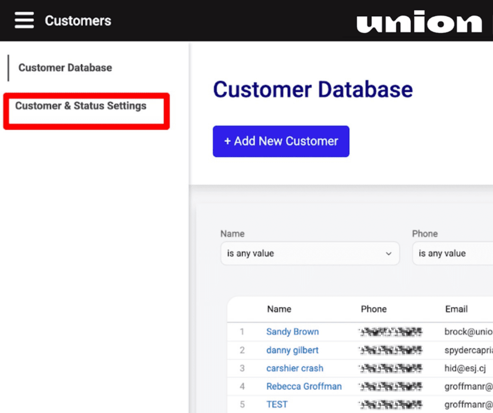Open Rebecca Groffman customer record
This screenshot has height=413, width=493.
[304, 386]
